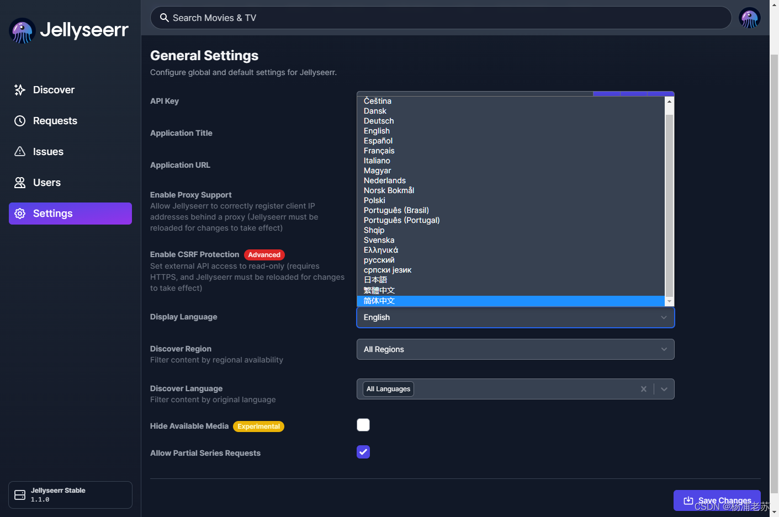Expand the Discover Region dropdown

click(516, 349)
